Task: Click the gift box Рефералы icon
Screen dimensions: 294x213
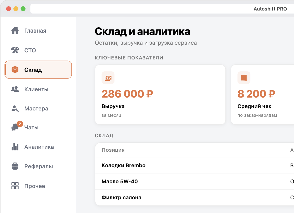Action: coord(15,166)
